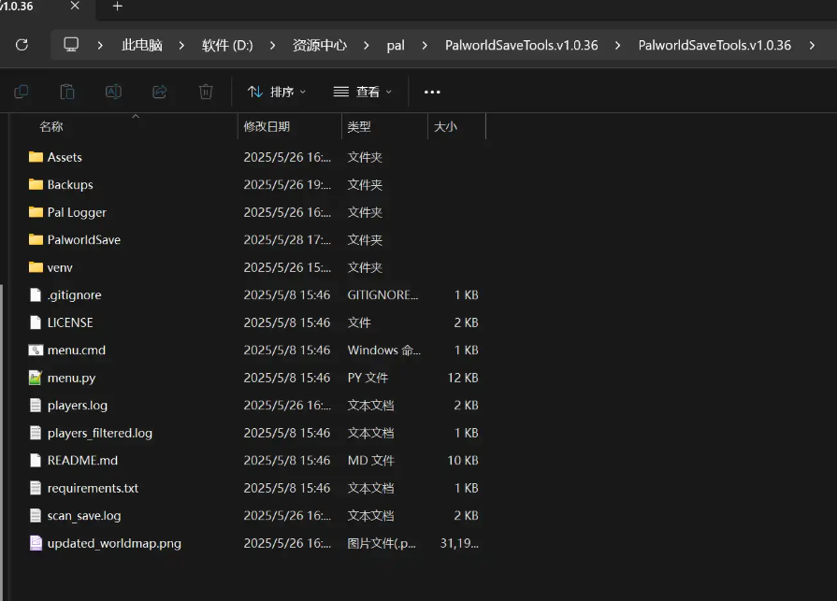Select the Assets folder icon

(x=36, y=157)
